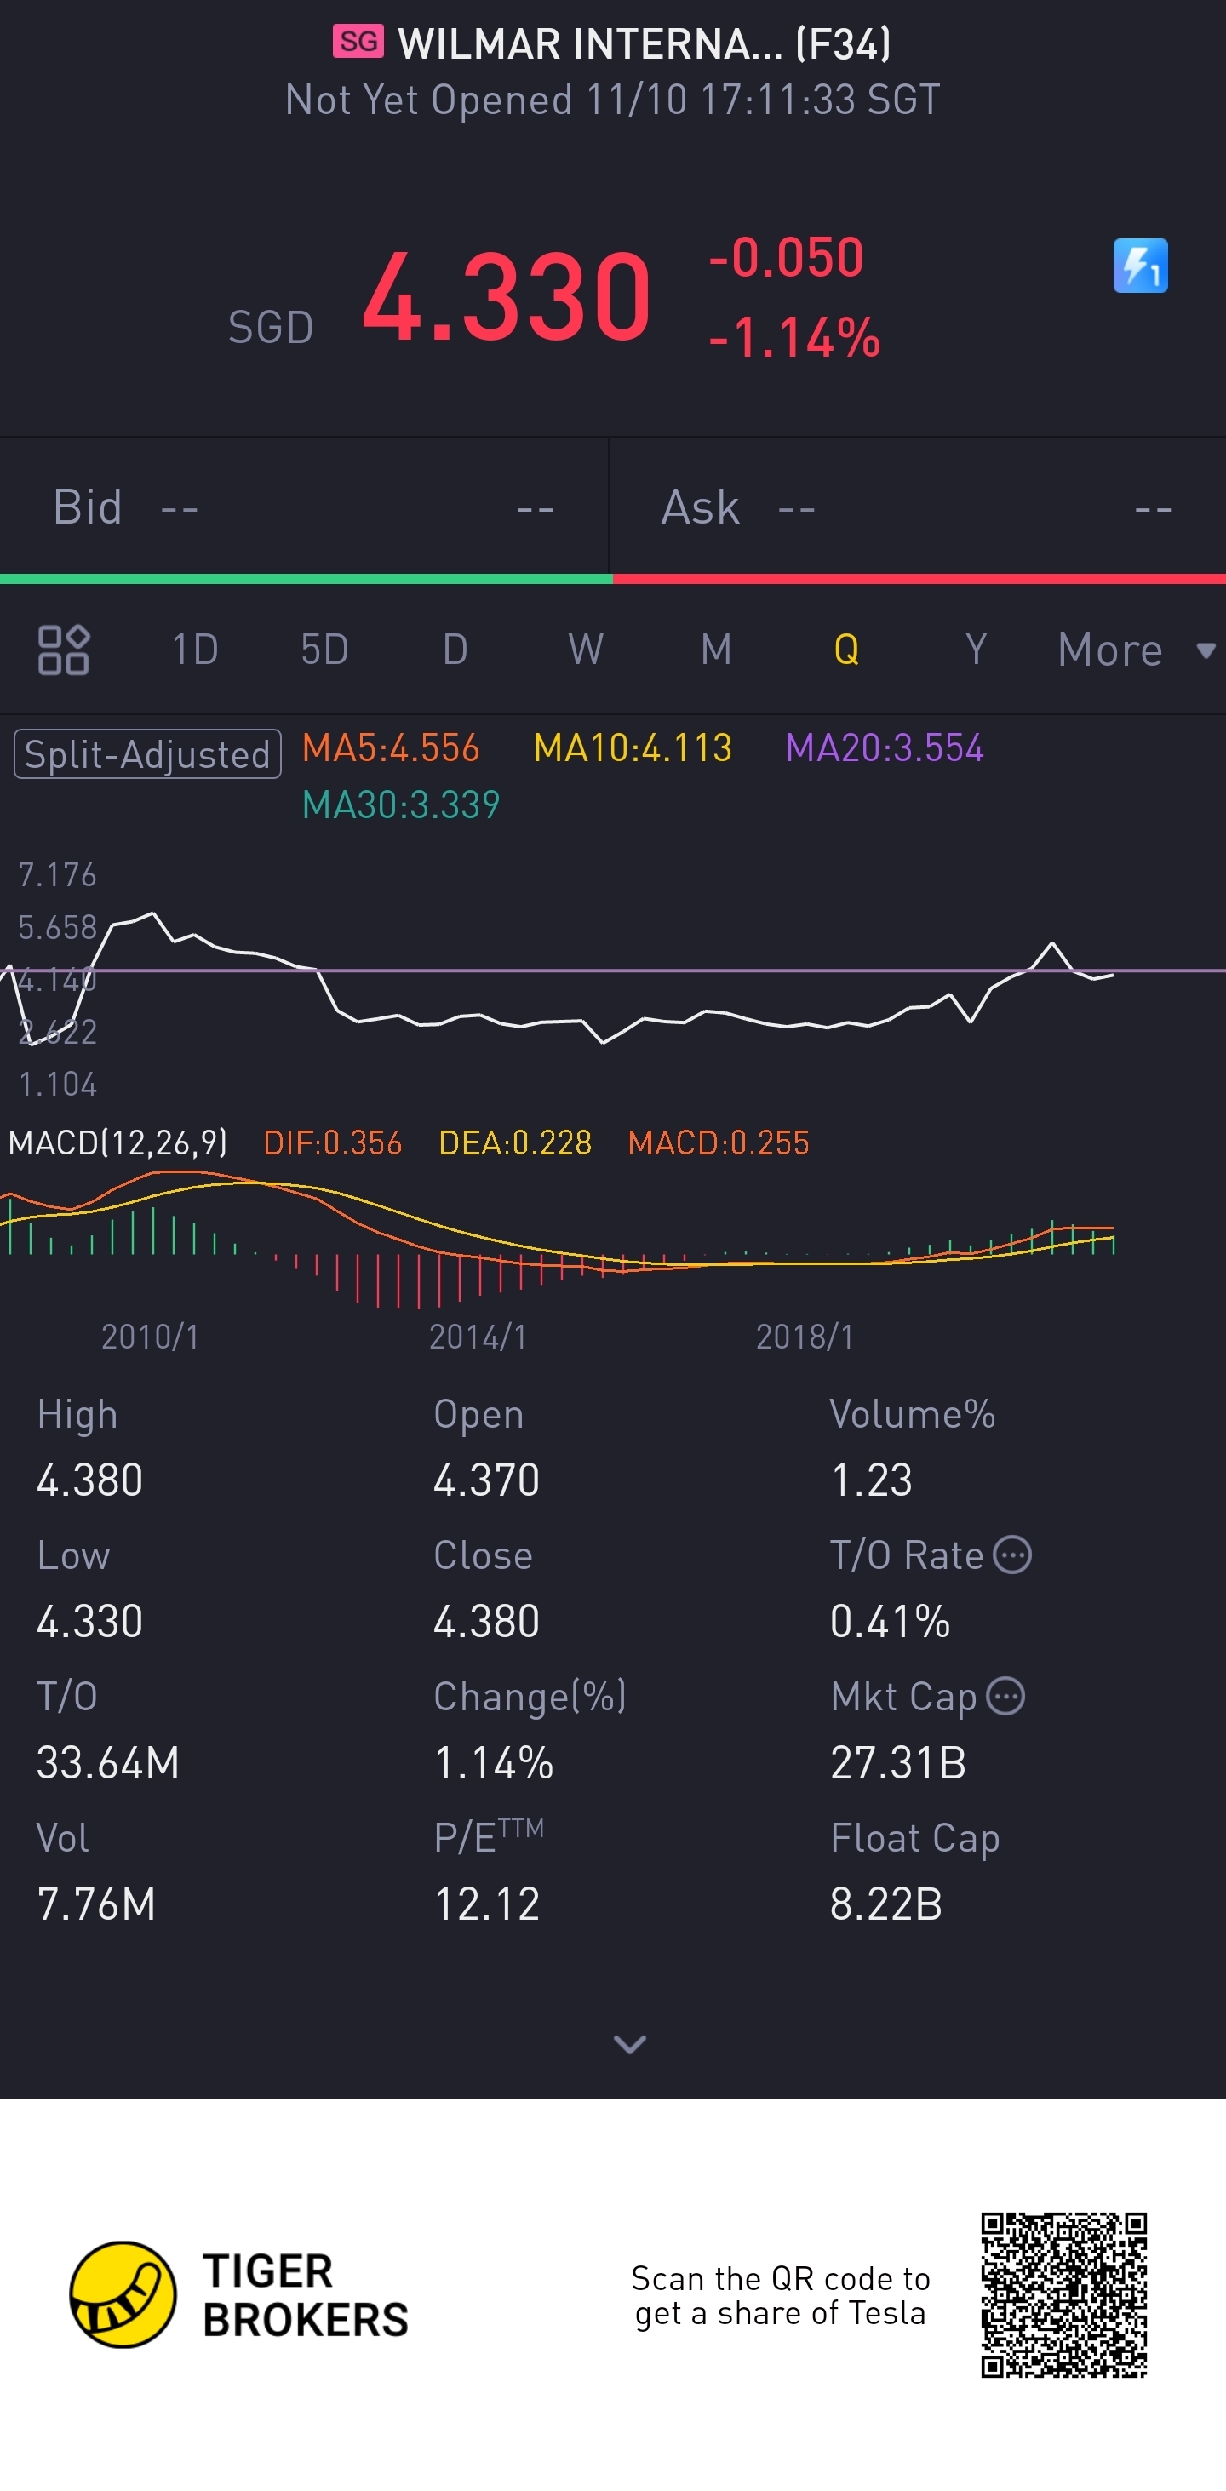Tap the Float Cap value 8.22B
1226x2491 pixels.
pyautogui.click(x=886, y=1904)
